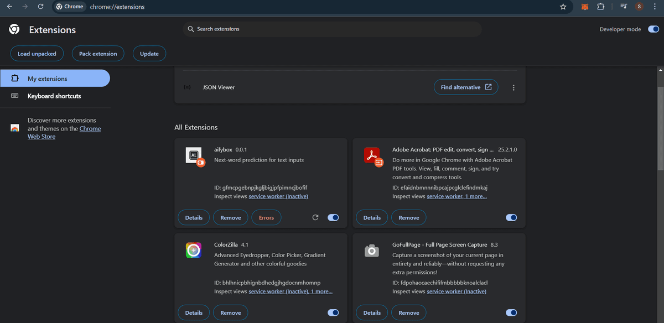This screenshot has width=664, height=323.
Task: Disable the Adobe Acrobat extension
Action: click(511, 218)
